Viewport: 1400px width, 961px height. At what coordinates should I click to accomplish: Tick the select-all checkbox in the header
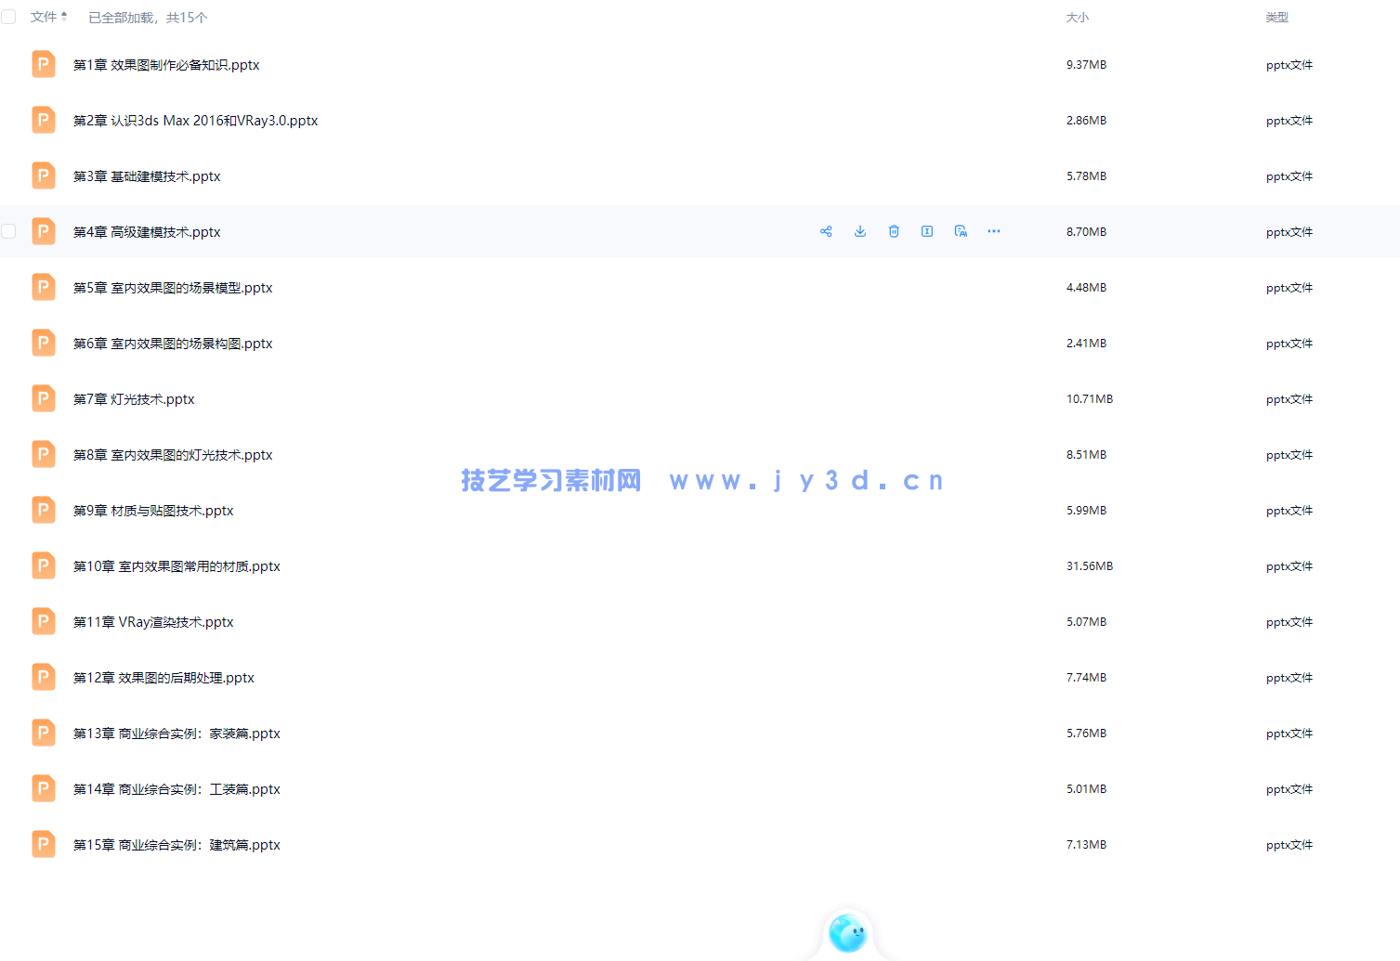[x=8, y=17]
